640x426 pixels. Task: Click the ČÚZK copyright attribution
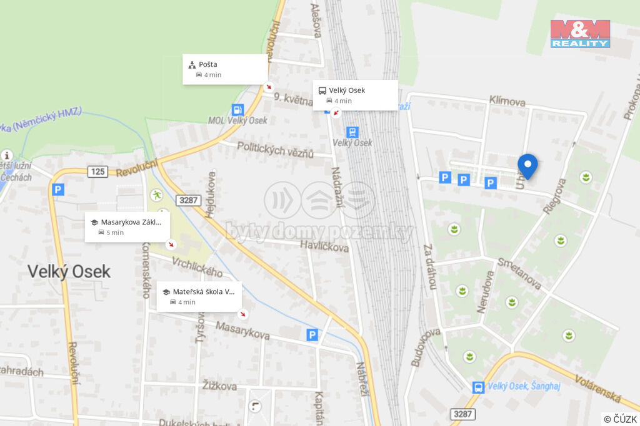click(621, 419)
